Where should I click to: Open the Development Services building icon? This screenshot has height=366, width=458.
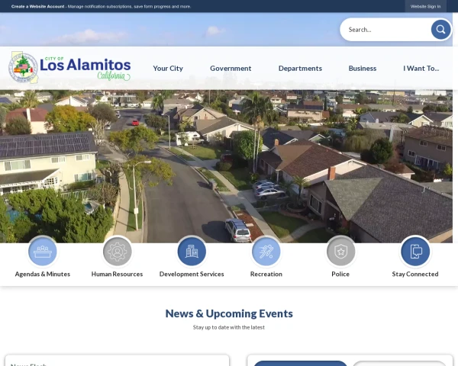[192, 252]
